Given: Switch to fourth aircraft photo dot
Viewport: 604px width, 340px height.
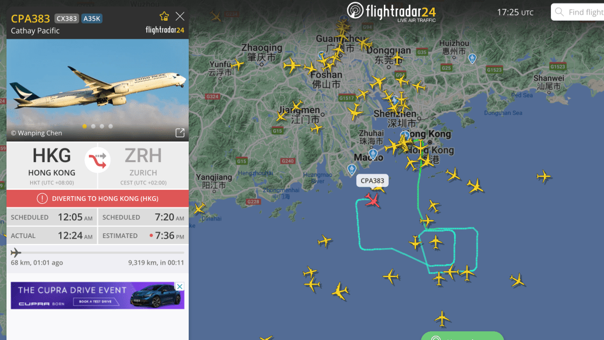Looking at the screenshot, I should coord(110,126).
